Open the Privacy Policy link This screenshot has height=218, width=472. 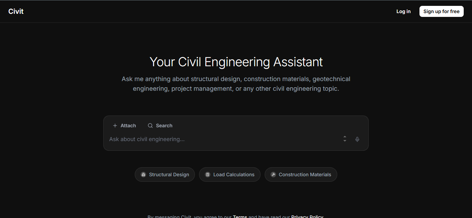(307, 217)
